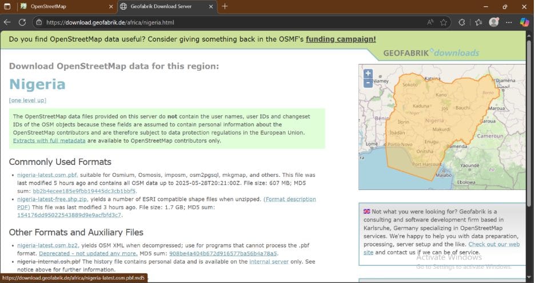The image size is (535, 283).
Task: Download nigeria-latest.osm.pbf file
Action: pos(47,175)
